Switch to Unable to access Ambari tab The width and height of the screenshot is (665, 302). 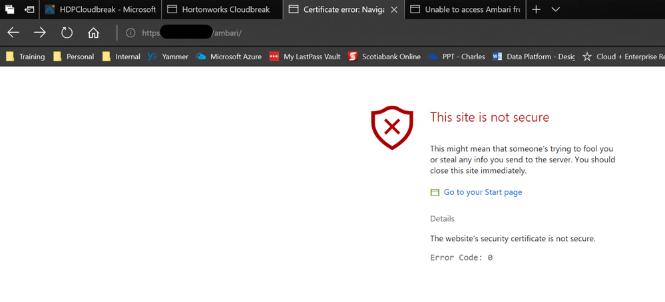(465, 9)
